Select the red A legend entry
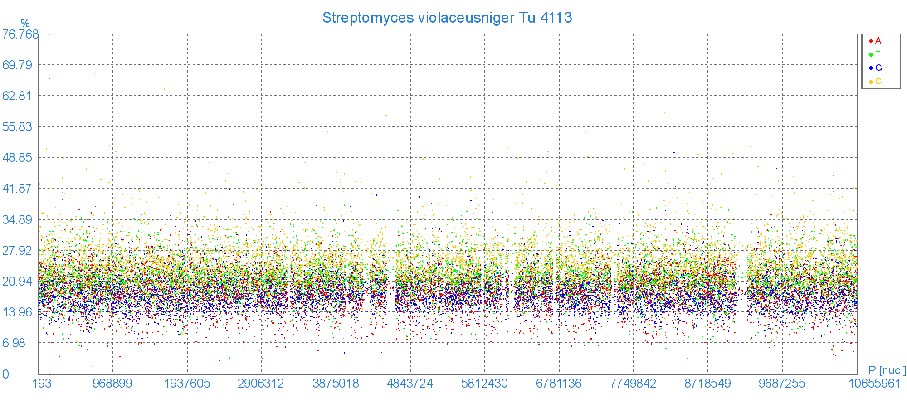This screenshot has height=408, width=907. pos(875,41)
